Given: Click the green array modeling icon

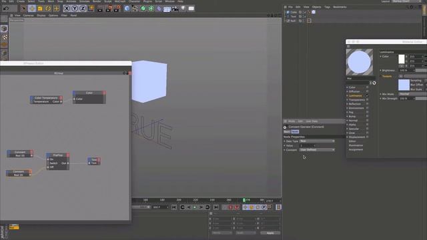Looking at the screenshot, I should click(151, 9).
